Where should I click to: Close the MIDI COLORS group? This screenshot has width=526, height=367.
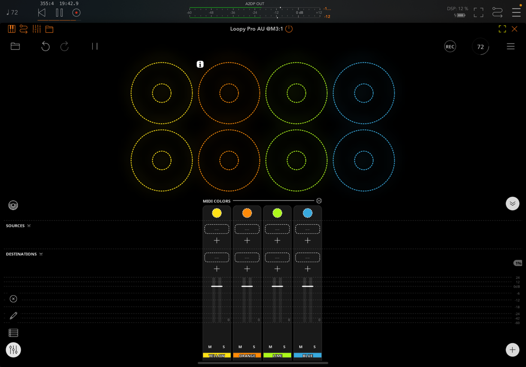319,201
